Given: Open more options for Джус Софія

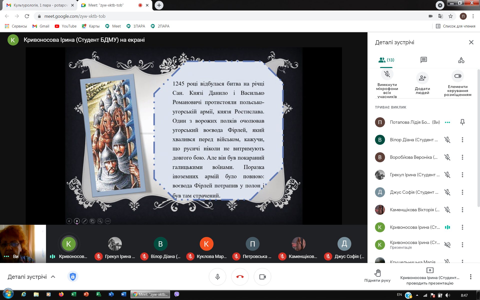Looking at the screenshot, I should coord(462,192).
